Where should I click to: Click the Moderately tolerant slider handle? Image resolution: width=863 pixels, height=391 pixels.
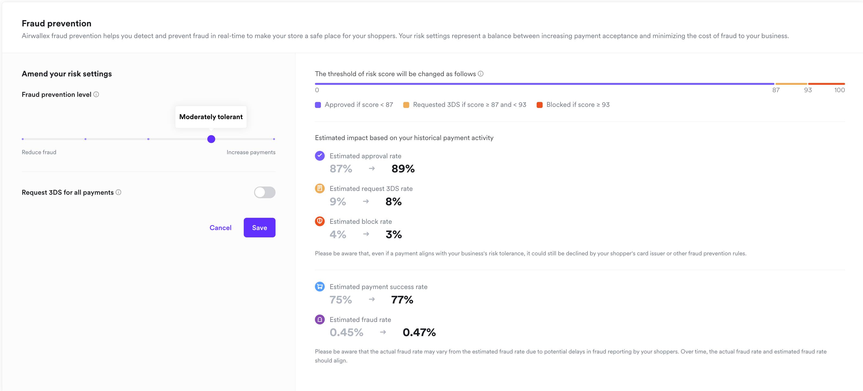[211, 139]
